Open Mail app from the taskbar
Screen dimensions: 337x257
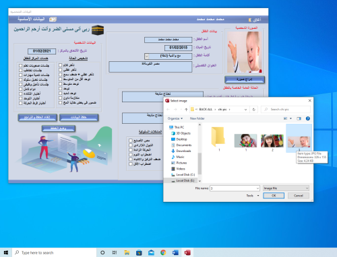click(x=151, y=252)
